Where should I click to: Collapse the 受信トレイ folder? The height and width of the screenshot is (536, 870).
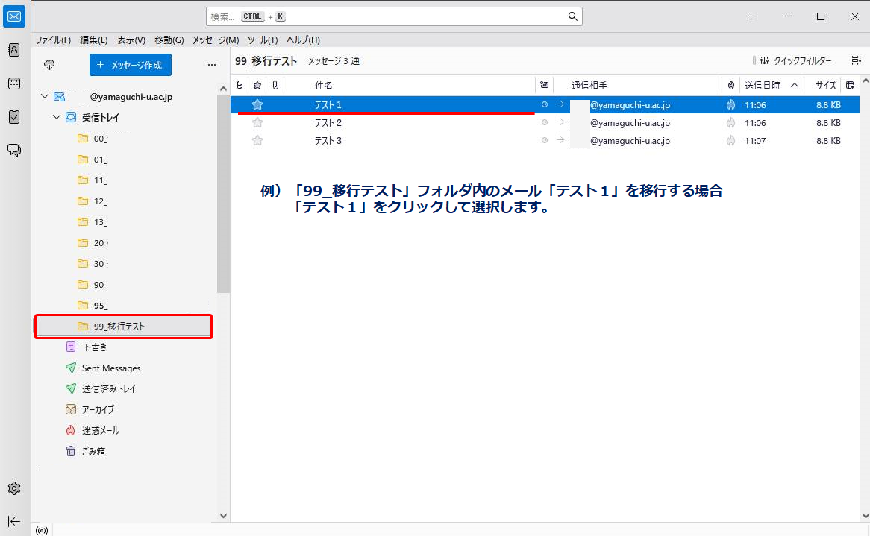click(x=56, y=118)
